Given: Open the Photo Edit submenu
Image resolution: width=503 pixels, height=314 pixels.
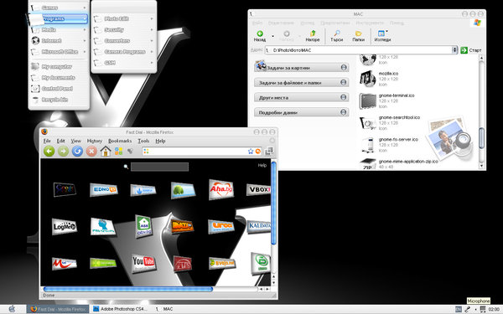Looking at the screenshot, I should pyautogui.click(x=123, y=18).
